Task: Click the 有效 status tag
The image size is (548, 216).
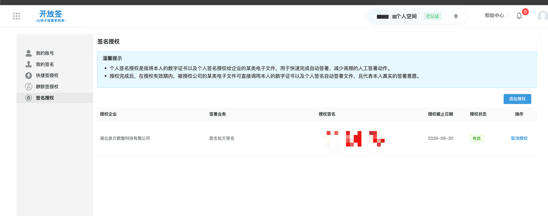Action: point(477,138)
